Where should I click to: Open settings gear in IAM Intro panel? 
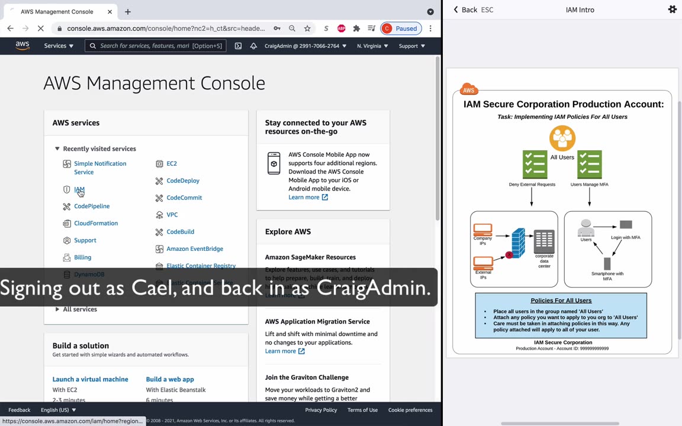point(672,9)
